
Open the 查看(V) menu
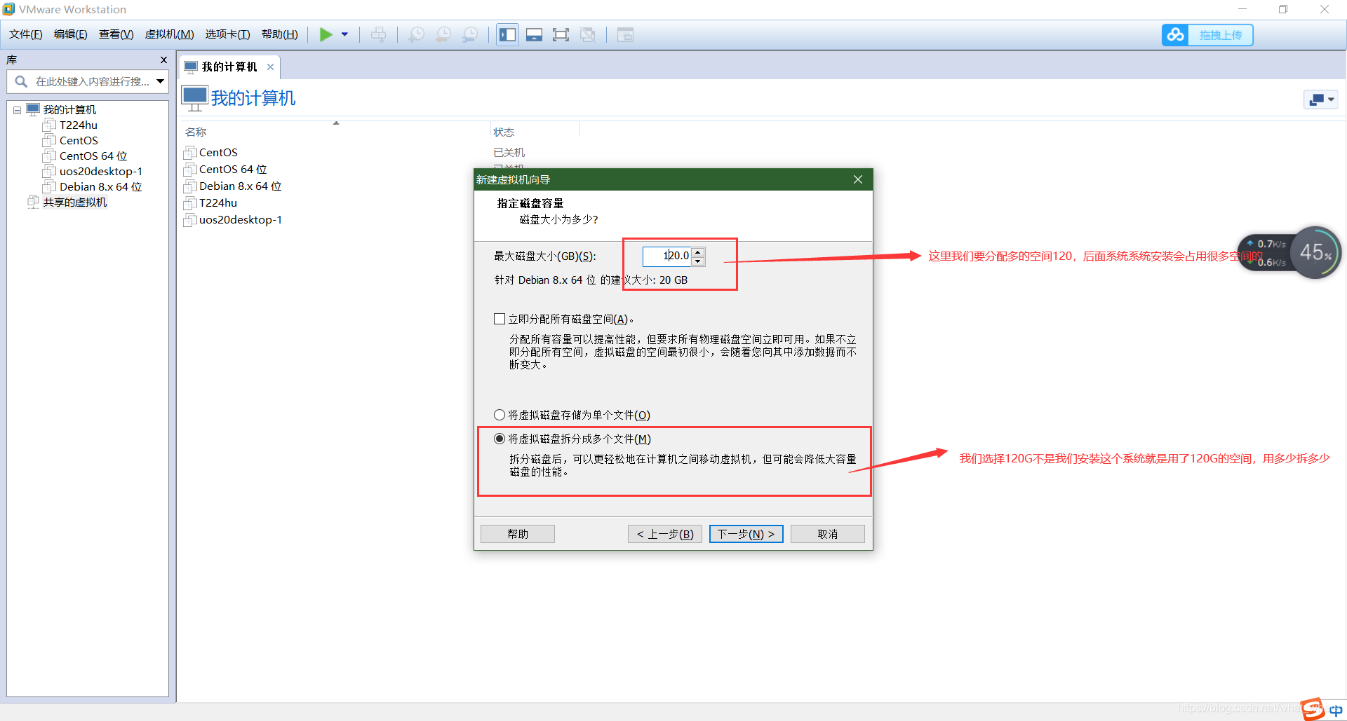[116, 34]
